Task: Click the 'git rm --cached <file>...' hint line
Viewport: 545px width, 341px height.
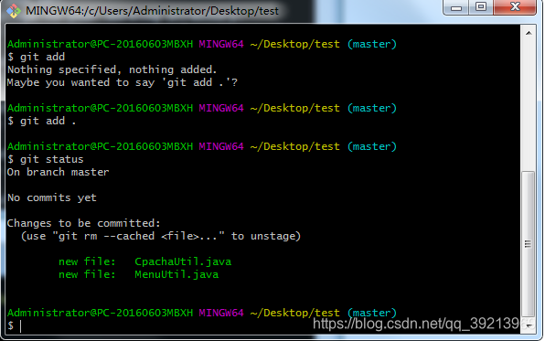Action: (161, 236)
